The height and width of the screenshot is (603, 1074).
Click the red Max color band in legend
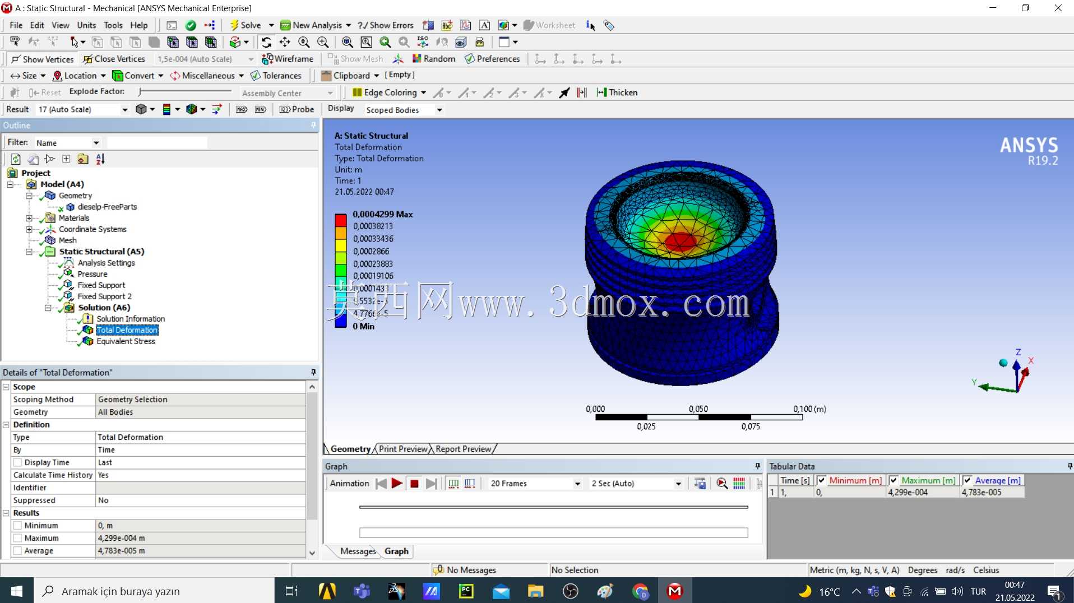pyautogui.click(x=340, y=220)
